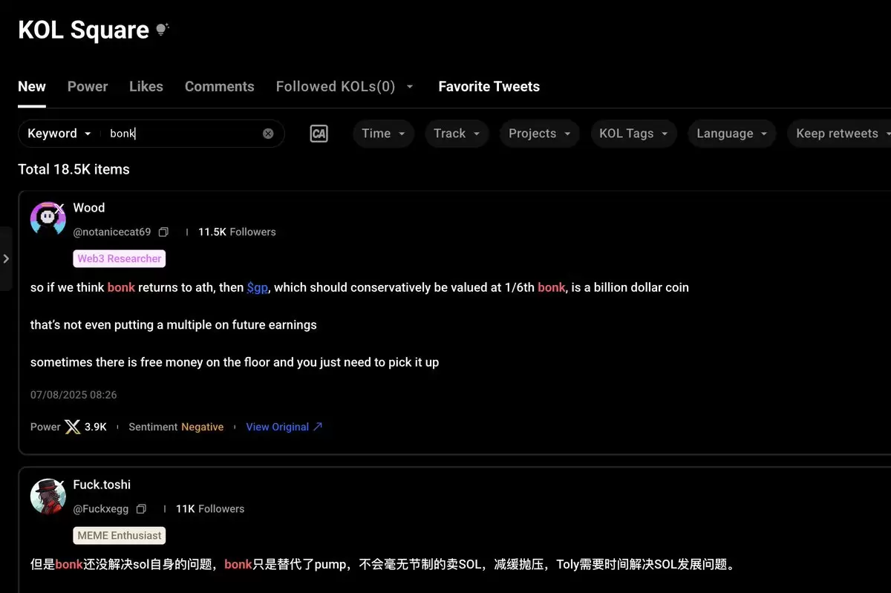Click the 3.9K power value
Screen dimensions: 891x593
coord(96,427)
